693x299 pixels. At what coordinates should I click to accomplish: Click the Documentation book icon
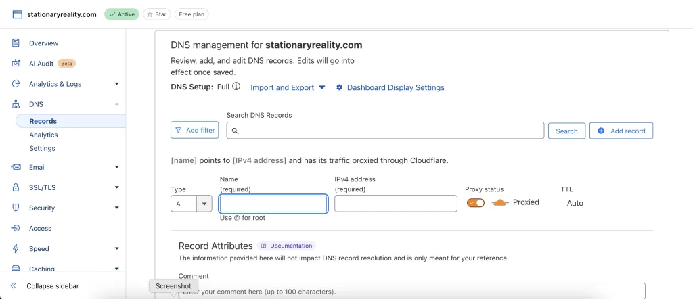264,246
